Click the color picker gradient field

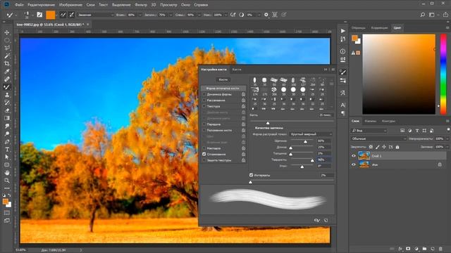(399, 74)
